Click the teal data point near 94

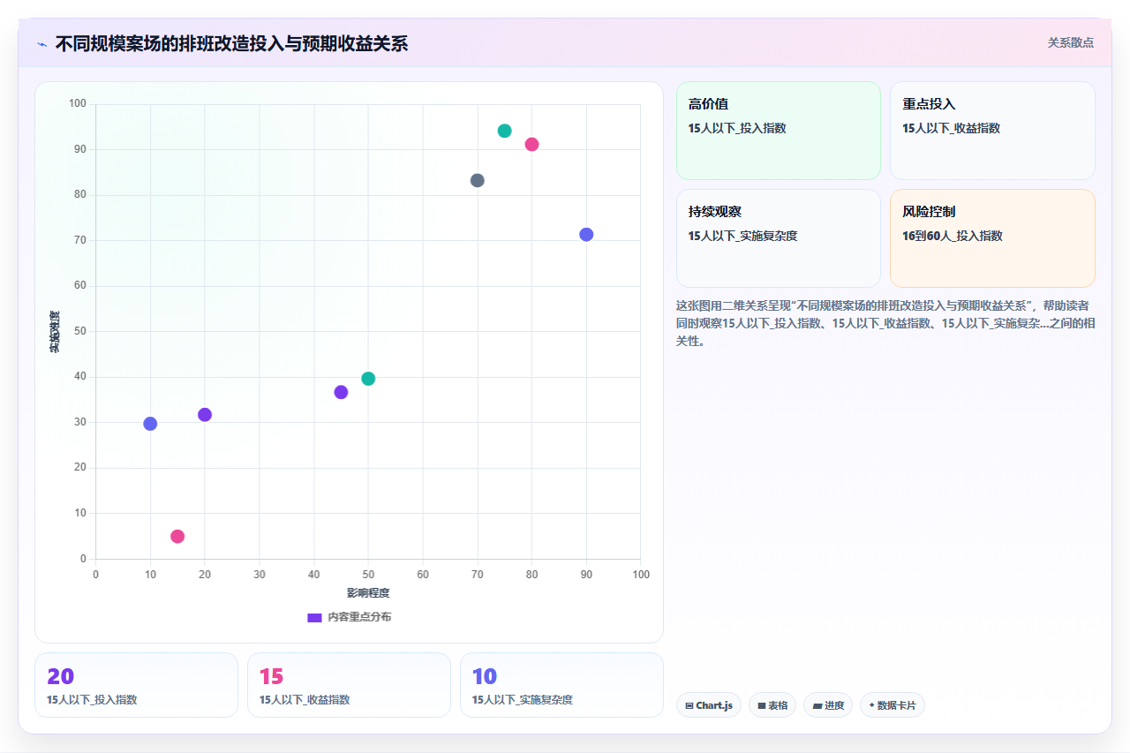504,131
